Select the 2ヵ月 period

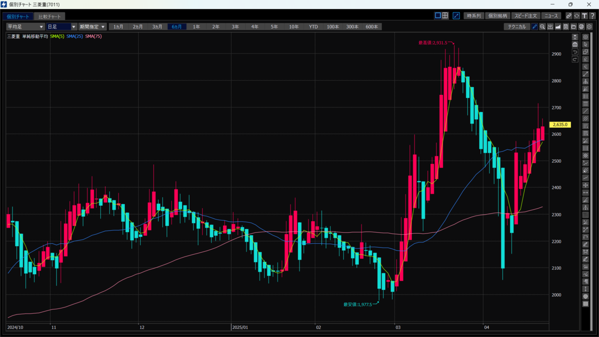click(138, 26)
